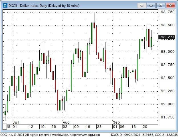Maximize the DXC5 chart window
Screen dimensions: 178x137
point(161,5)
